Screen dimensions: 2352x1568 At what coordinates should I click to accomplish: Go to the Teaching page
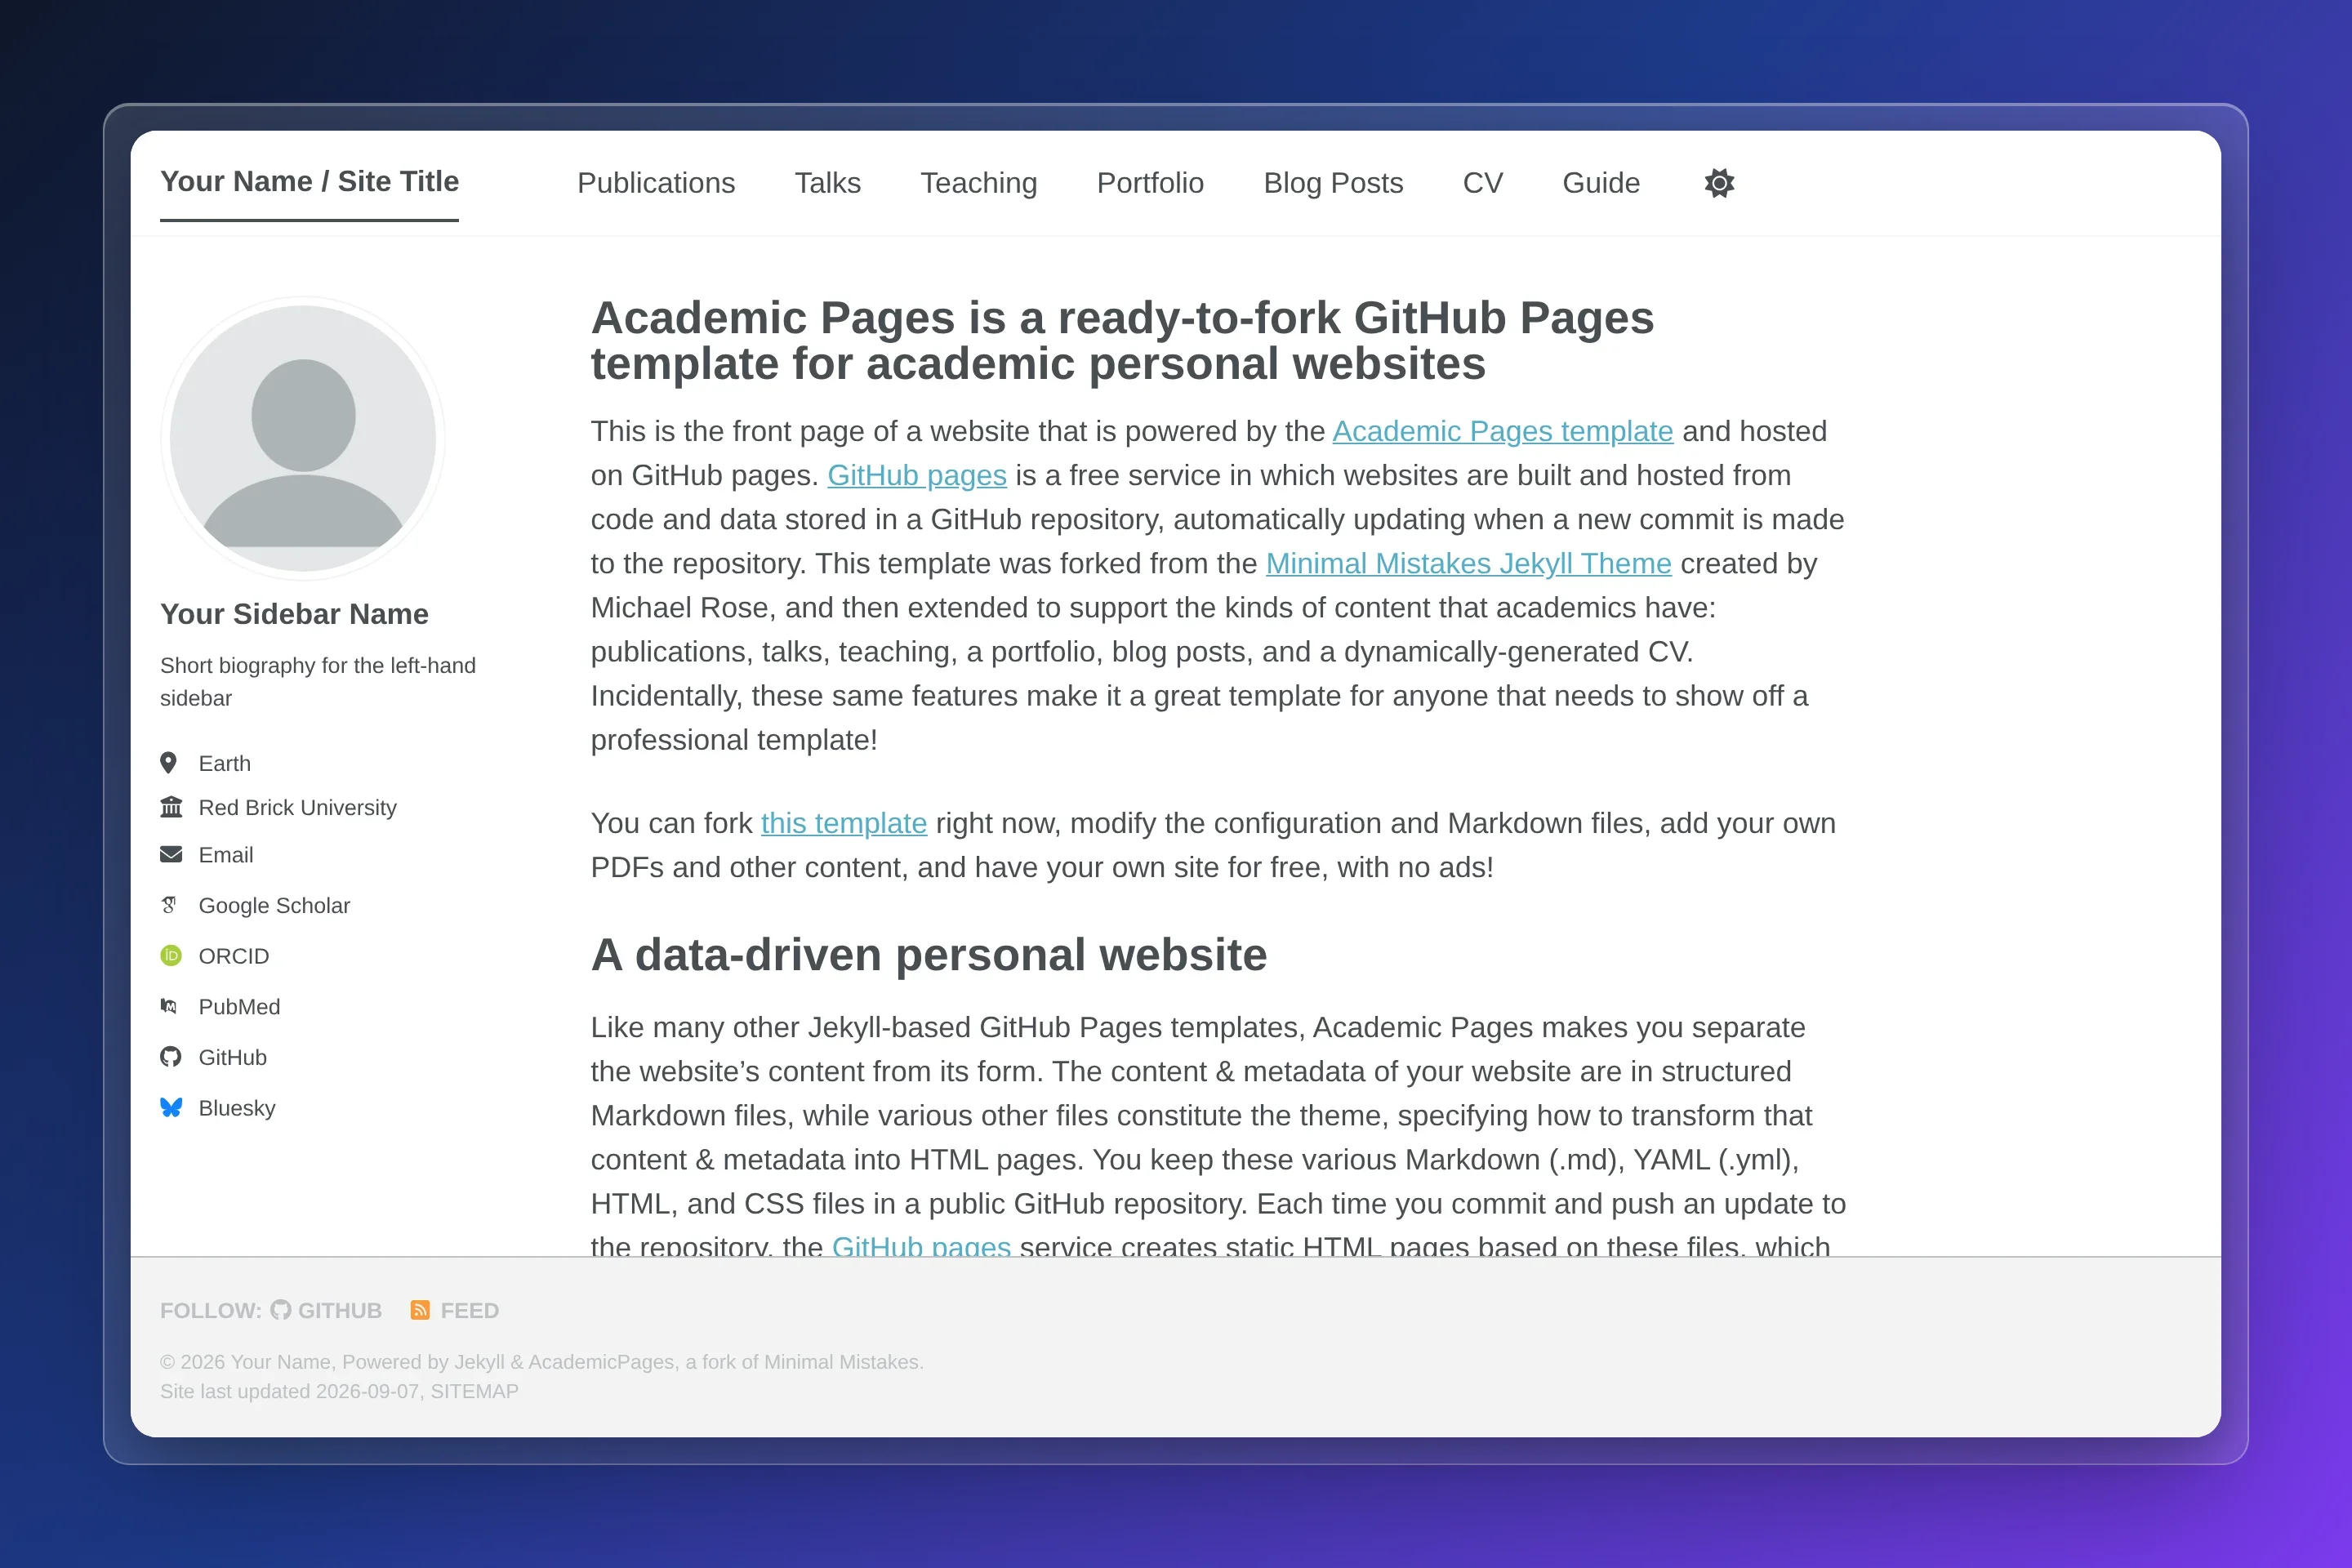pyautogui.click(x=978, y=183)
